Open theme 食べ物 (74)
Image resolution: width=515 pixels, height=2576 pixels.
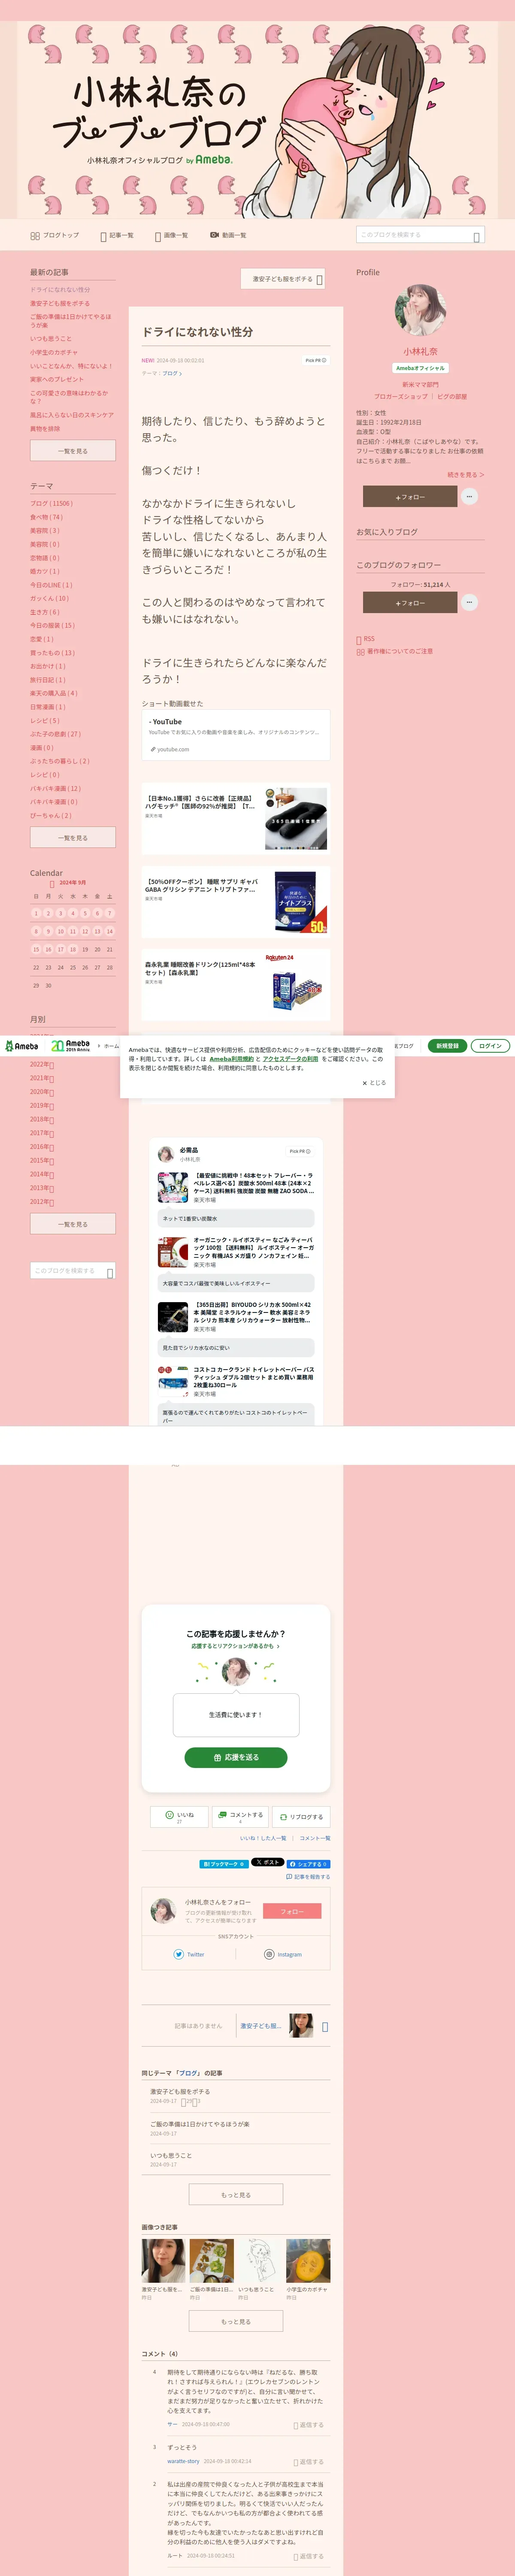coord(46,517)
